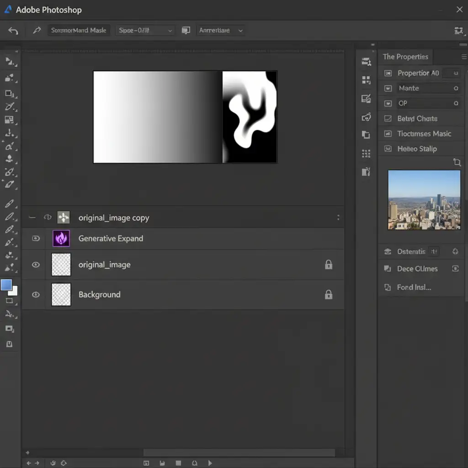Collapse the original_image copy group

32,218
